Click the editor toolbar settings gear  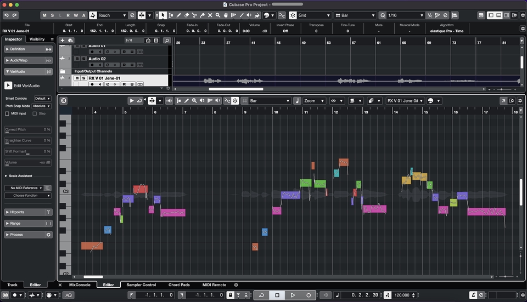click(x=520, y=101)
